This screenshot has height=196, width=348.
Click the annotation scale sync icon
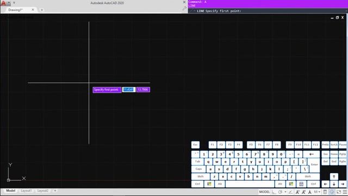[310, 192]
